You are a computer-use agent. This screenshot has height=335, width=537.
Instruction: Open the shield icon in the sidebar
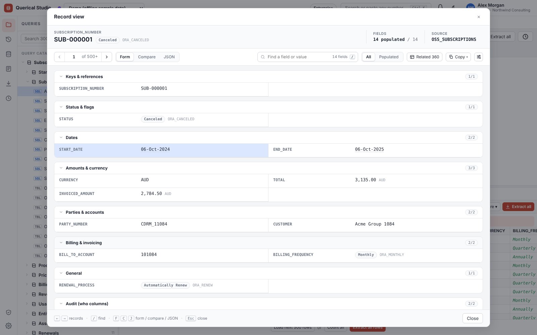coord(9,312)
